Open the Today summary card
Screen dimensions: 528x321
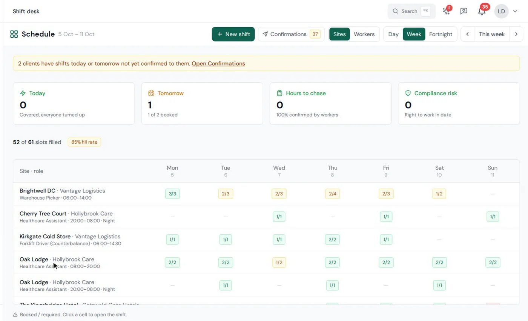[74, 104]
